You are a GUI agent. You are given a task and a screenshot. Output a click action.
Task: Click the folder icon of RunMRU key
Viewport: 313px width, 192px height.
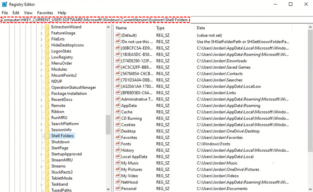click(x=47, y=118)
